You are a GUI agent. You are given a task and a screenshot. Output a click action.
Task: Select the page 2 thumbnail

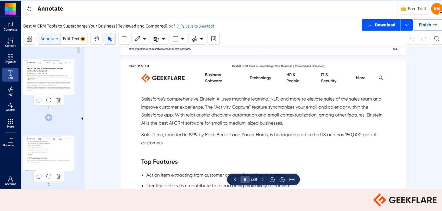(49, 153)
